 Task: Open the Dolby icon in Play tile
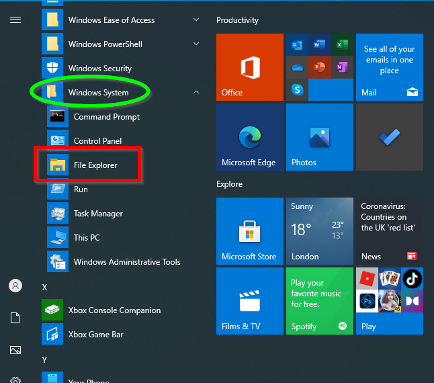412,301
